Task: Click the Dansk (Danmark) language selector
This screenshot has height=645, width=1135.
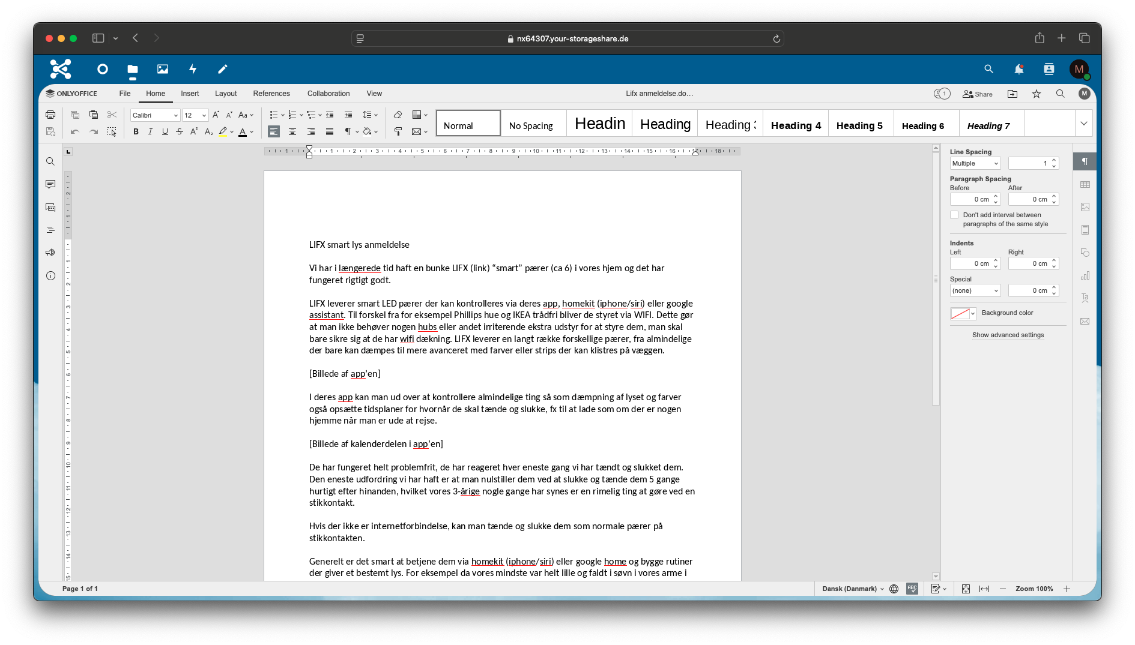Action: point(853,589)
